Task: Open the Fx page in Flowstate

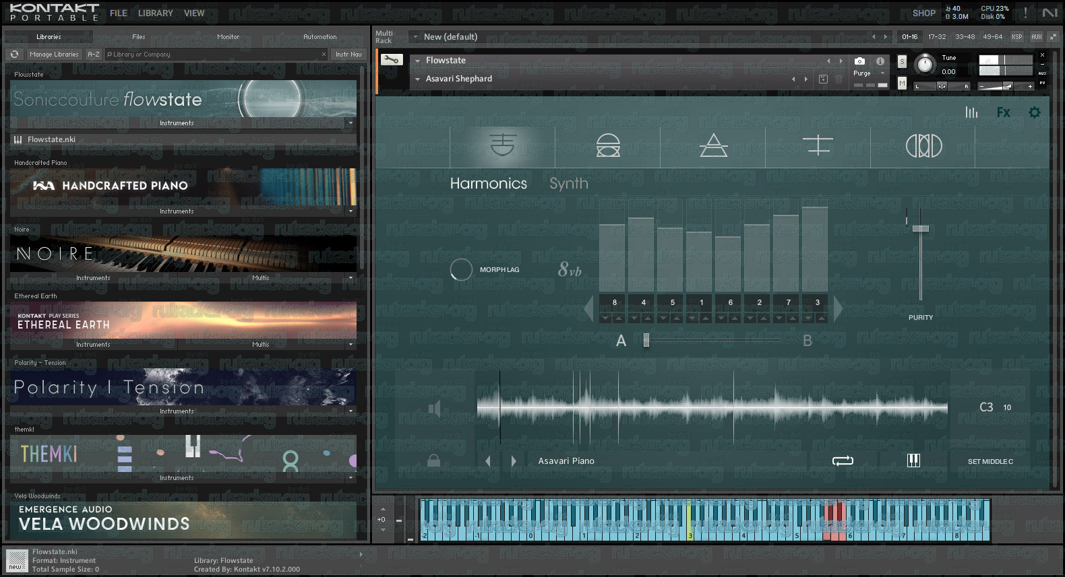Action: 1003,112
